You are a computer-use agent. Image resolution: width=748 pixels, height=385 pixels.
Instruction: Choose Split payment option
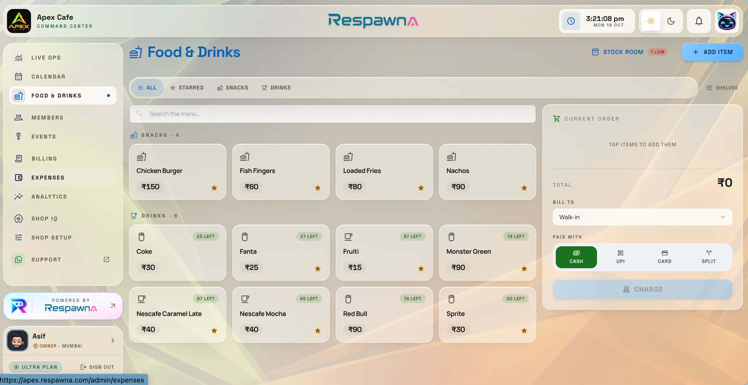(708, 257)
